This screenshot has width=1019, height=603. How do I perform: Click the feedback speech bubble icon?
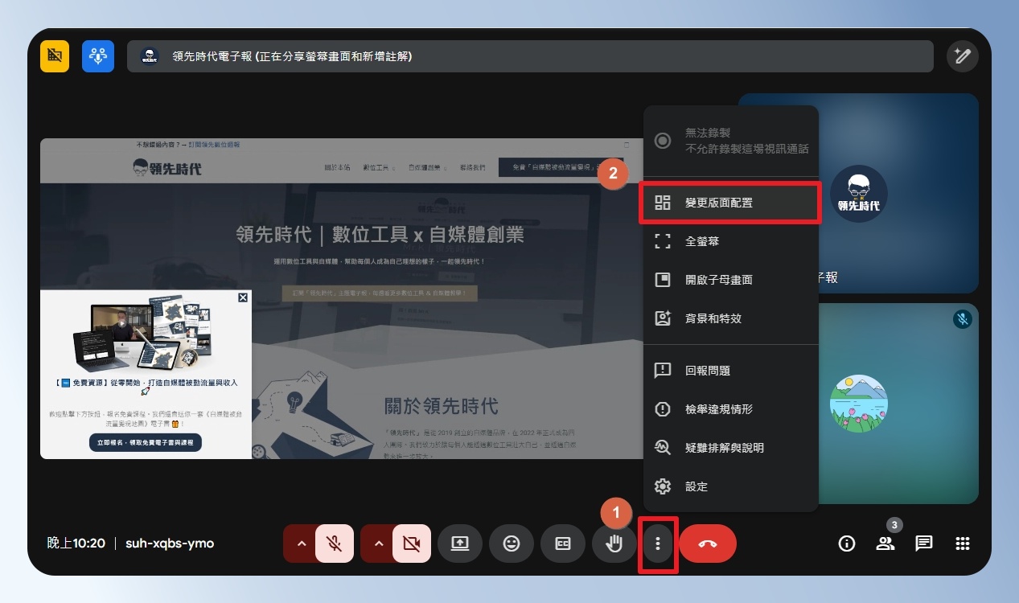tap(663, 371)
